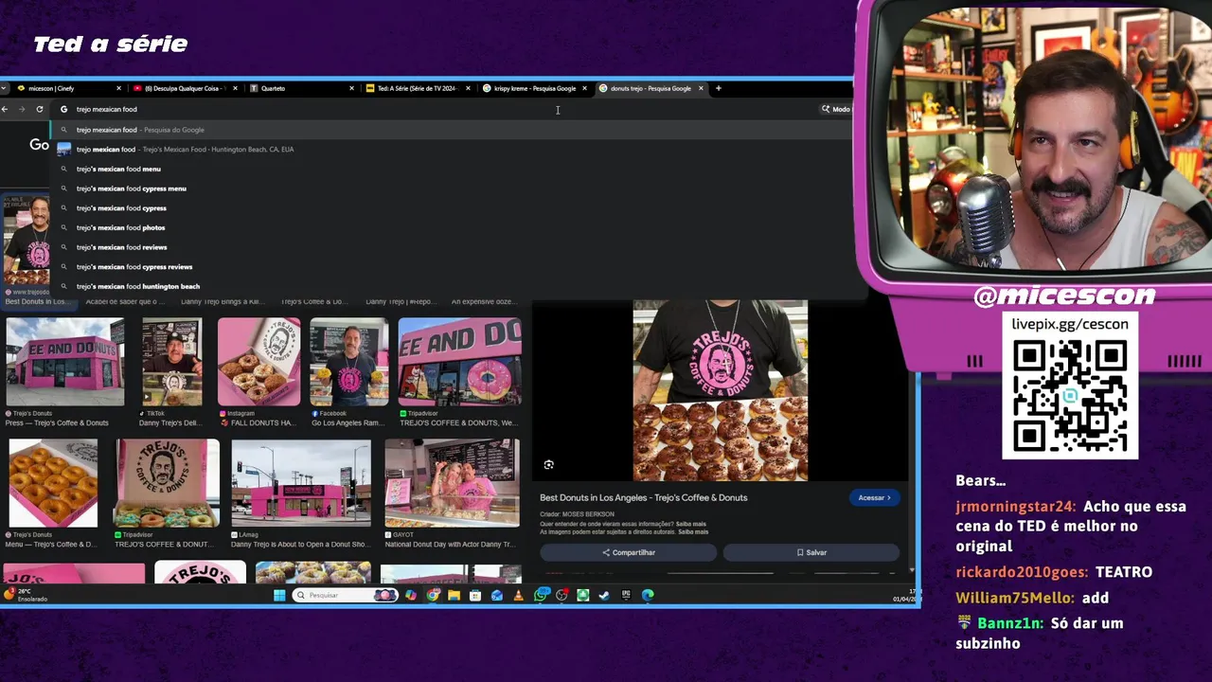Click the Salvar bookmark button
1212x682 pixels.
coord(811,552)
